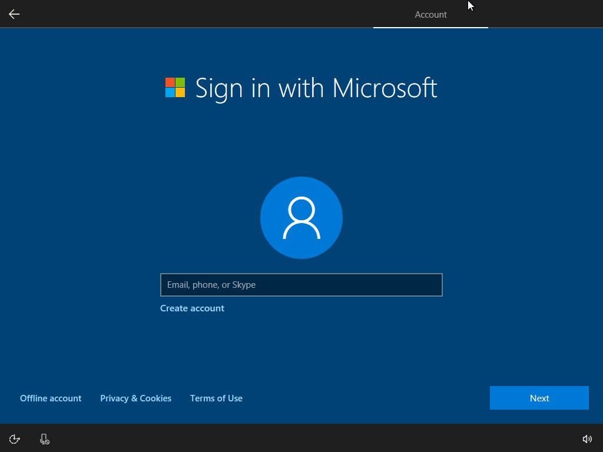Click the green square of Microsoft logo
Viewport: 603px width, 452px height.
(180, 82)
